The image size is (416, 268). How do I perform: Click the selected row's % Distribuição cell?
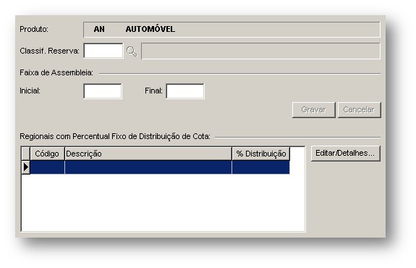click(x=260, y=167)
